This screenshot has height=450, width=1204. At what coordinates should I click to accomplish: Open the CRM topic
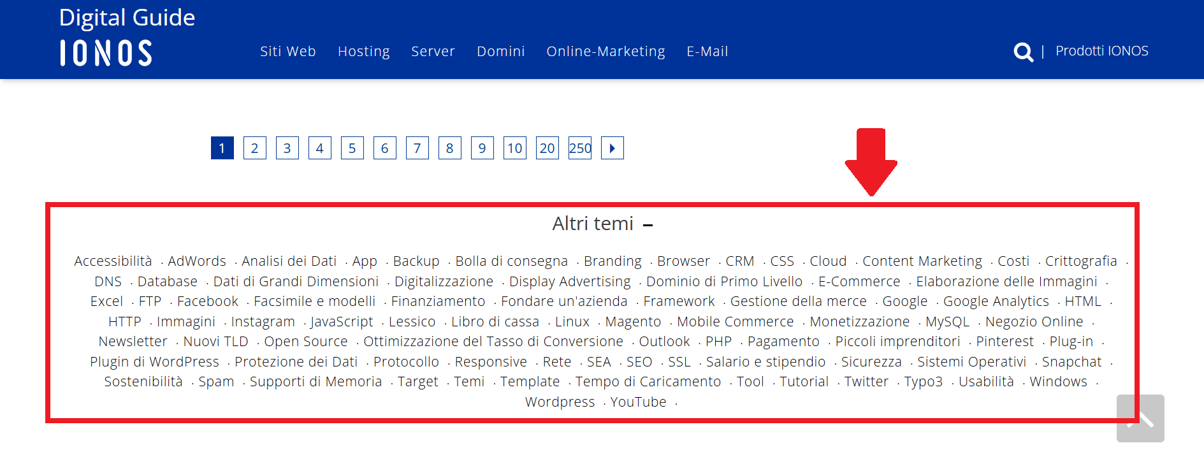point(740,261)
